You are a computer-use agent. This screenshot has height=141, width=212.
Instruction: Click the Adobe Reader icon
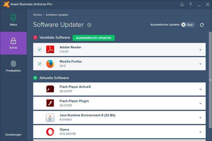coord(50,49)
